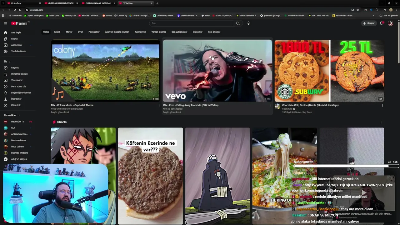Open Sadık Kılıç channel avatar
The image size is (400, 225).
pyautogui.click(x=277, y=106)
